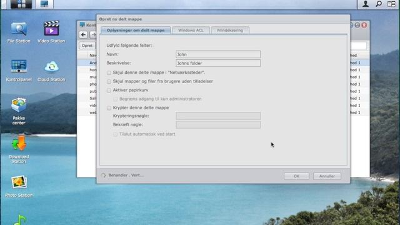Screen dimensions: 400x225
Task: Tick 'Skjul mapper og filer fra brugere'
Action: [109, 82]
